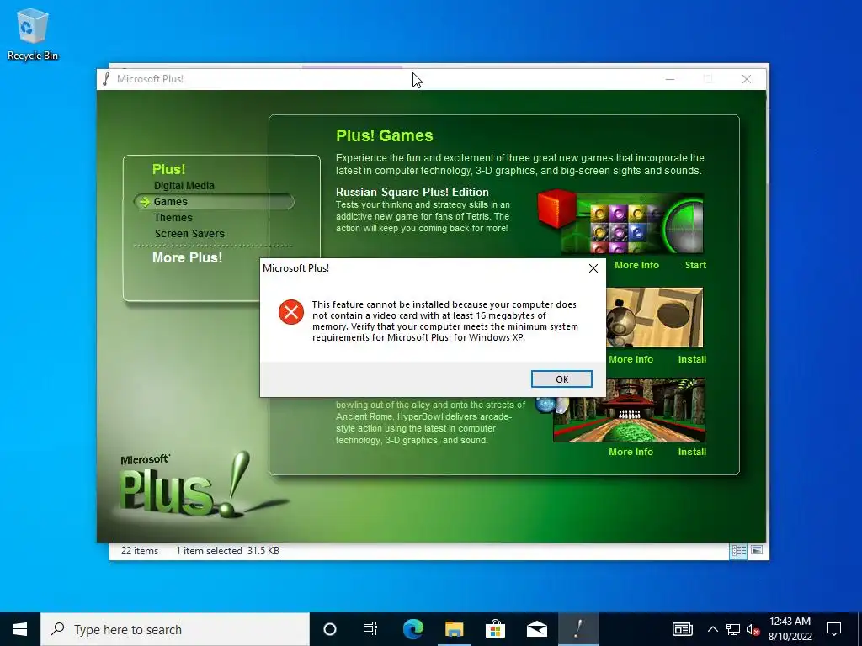Switch Explorer window to large icons view

[x=757, y=550]
